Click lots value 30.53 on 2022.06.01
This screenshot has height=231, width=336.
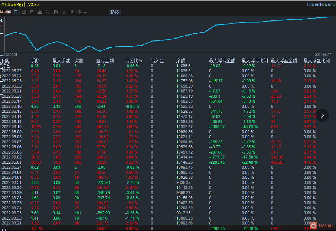click(x=36, y=162)
